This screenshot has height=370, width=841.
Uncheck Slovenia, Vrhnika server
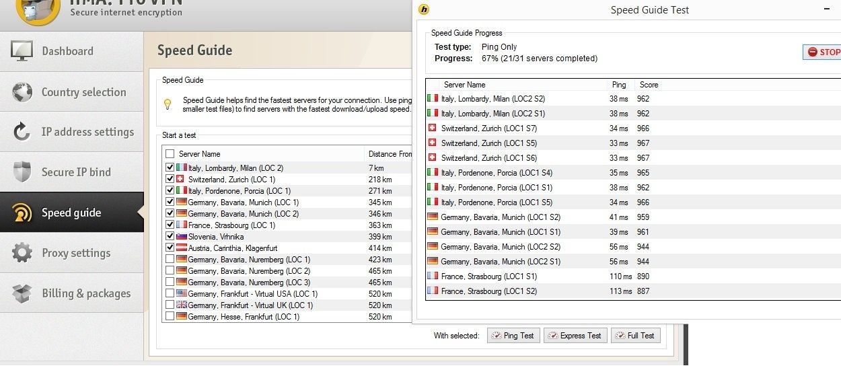(170, 236)
